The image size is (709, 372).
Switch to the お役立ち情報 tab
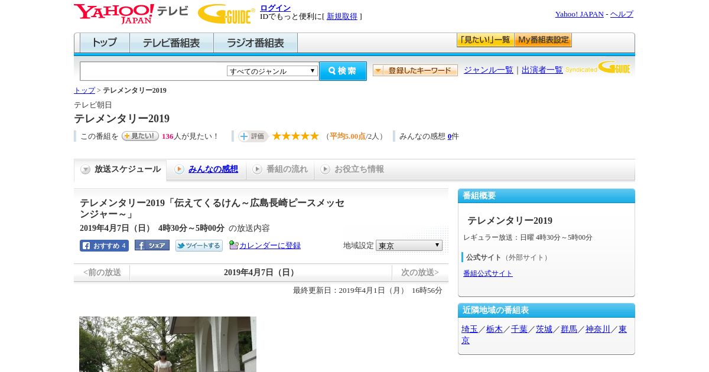tap(352, 169)
